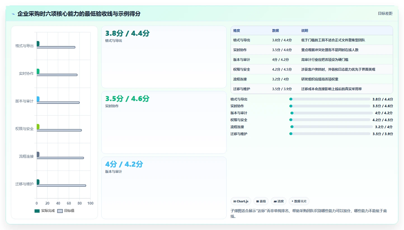The width and height of the screenshot is (404, 230).
Task: Click the 格式与导出 progress bar
Action: point(330,99)
